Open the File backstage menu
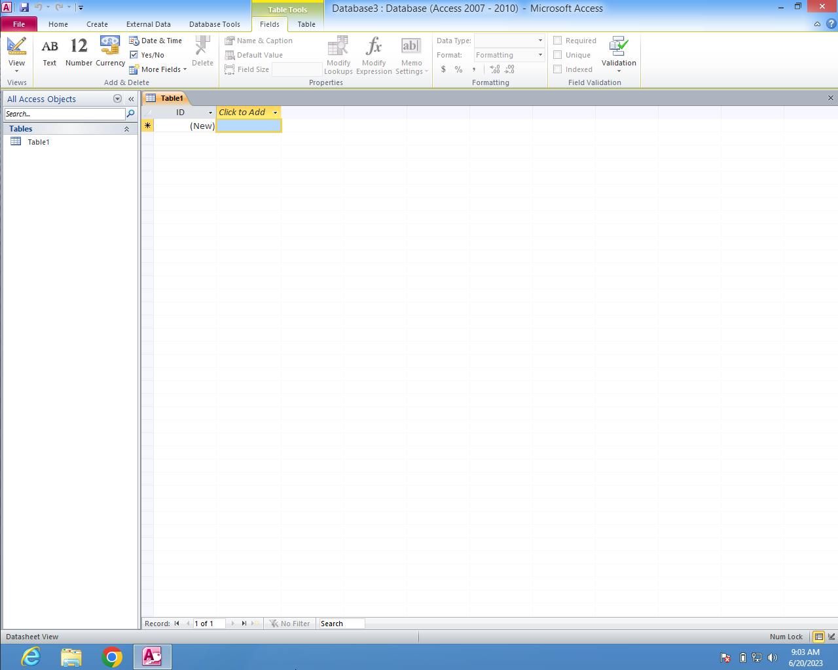 pos(18,24)
